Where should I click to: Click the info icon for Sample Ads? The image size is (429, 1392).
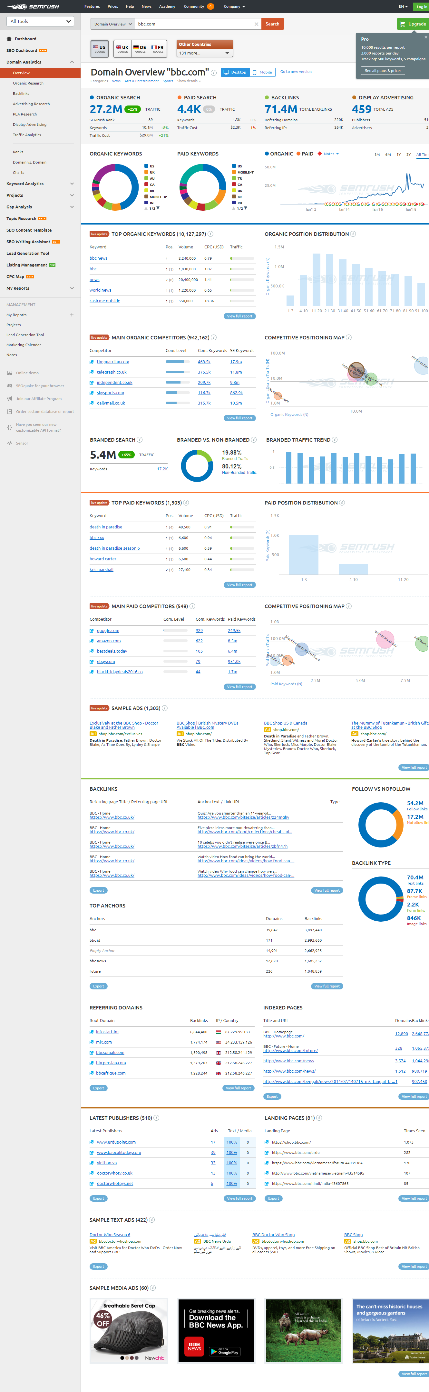click(x=165, y=708)
